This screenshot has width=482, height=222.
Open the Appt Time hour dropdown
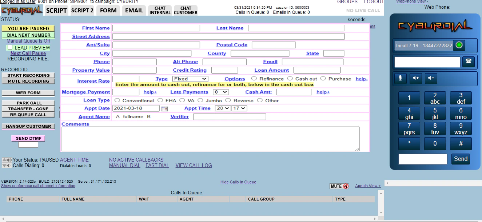click(x=223, y=108)
